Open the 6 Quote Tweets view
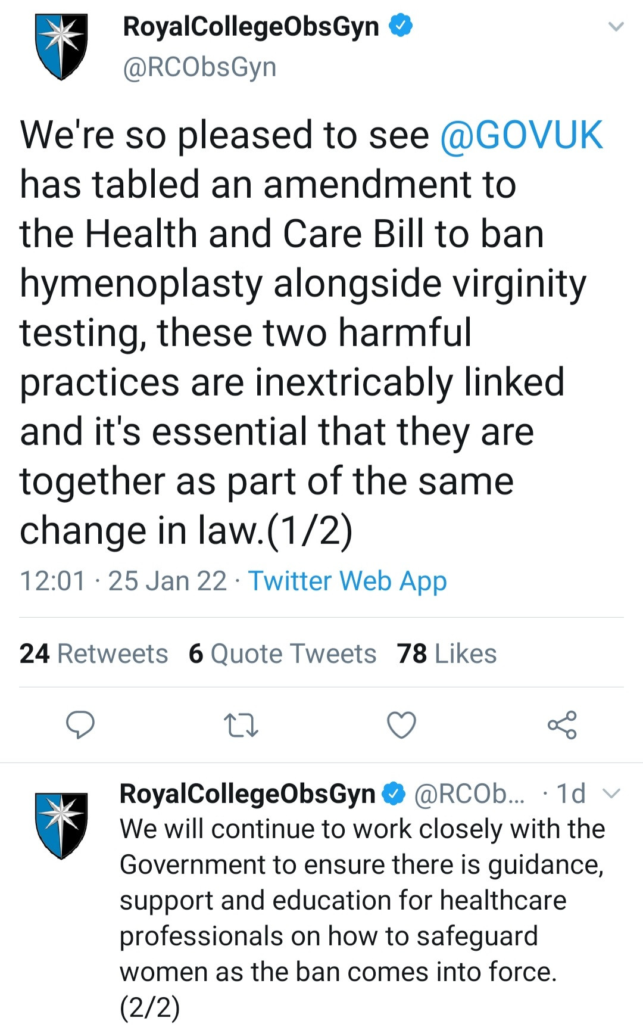 tap(280, 653)
